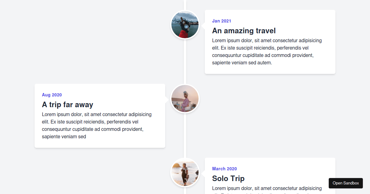This screenshot has width=370, height=194.
Task: Click the camera photo thumbnail for Jan 2021
Action: (x=185, y=25)
